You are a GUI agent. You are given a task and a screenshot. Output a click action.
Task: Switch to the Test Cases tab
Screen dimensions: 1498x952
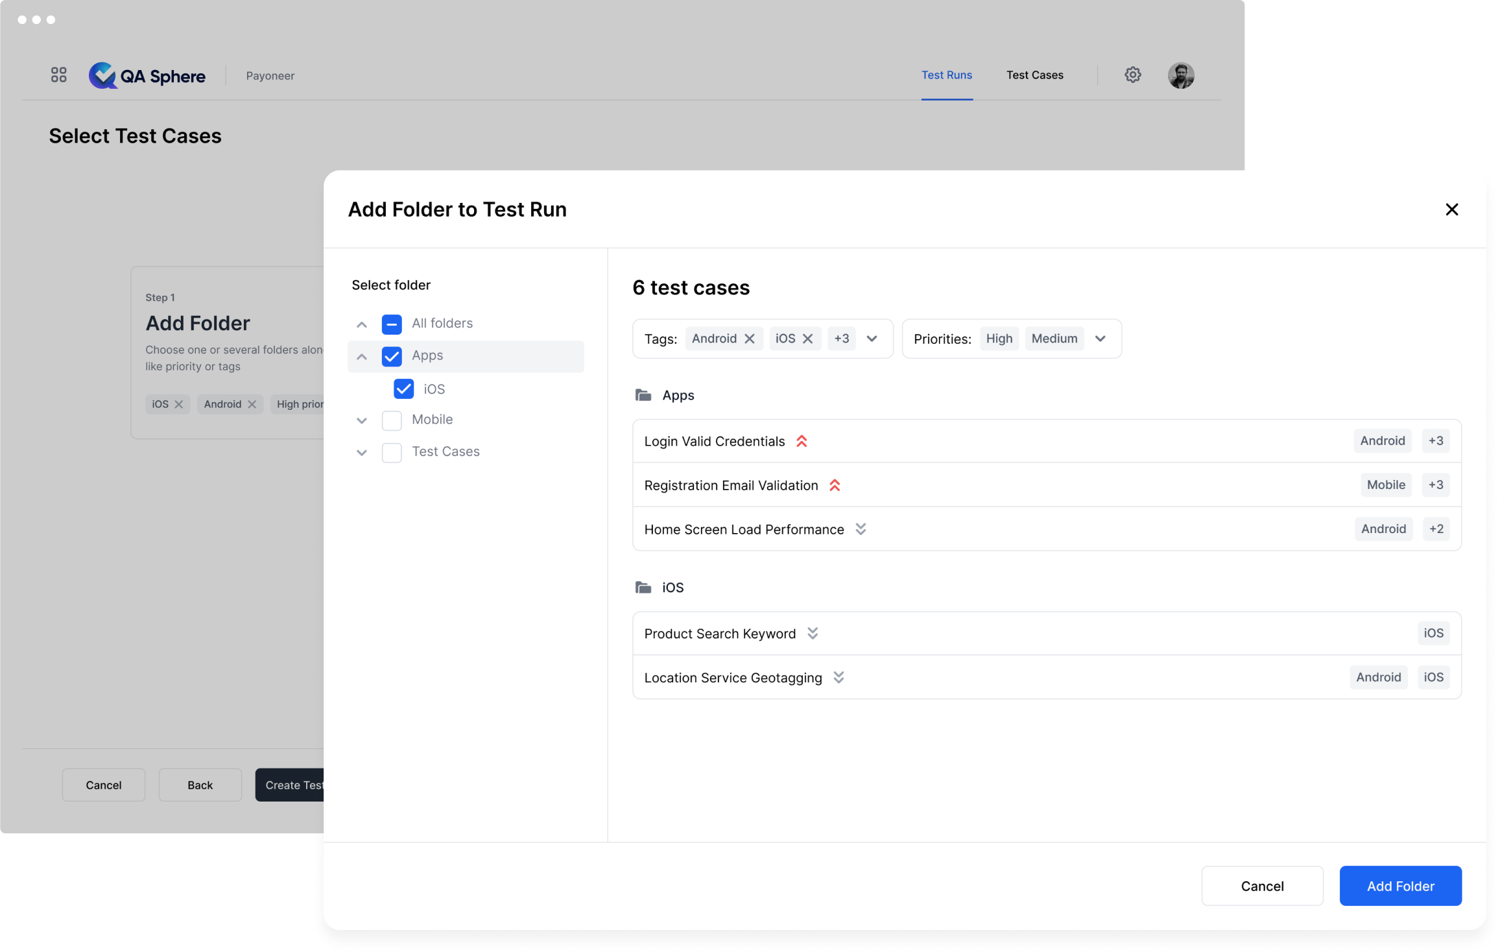[x=1034, y=75]
